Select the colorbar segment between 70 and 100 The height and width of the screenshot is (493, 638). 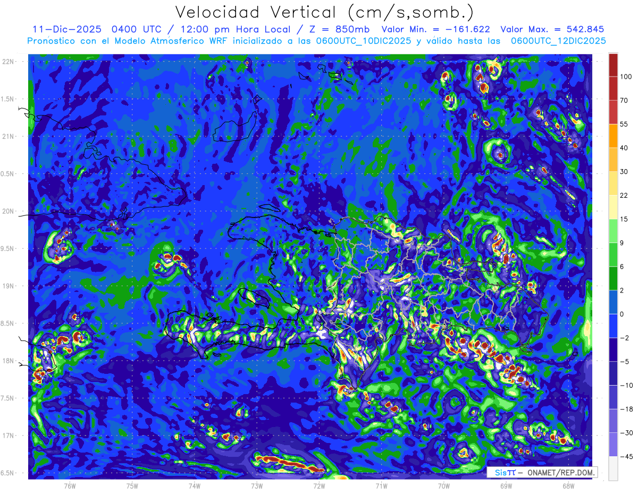click(x=613, y=88)
